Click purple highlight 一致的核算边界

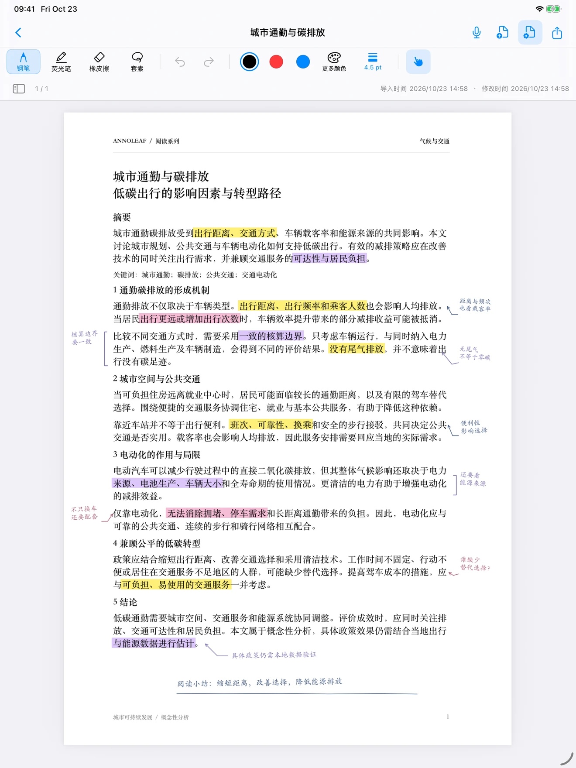coord(271,336)
